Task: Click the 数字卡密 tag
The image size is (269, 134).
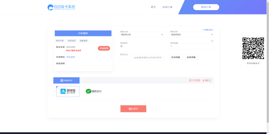Action: click(60, 41)
